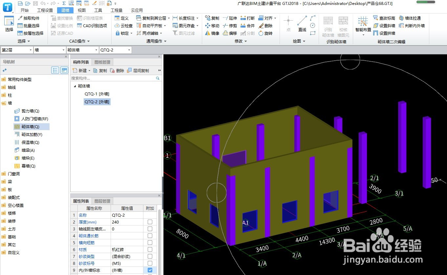Select the 复制 copy tool in modify group
Image resolution: width=447 pixels, height=275 pixels.
pos(212,18)
